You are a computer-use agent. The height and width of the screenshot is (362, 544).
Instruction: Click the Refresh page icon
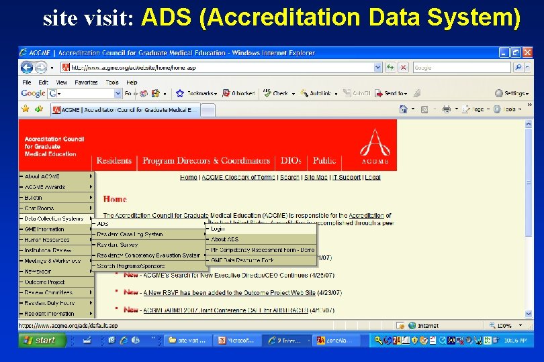pos(390,67)
